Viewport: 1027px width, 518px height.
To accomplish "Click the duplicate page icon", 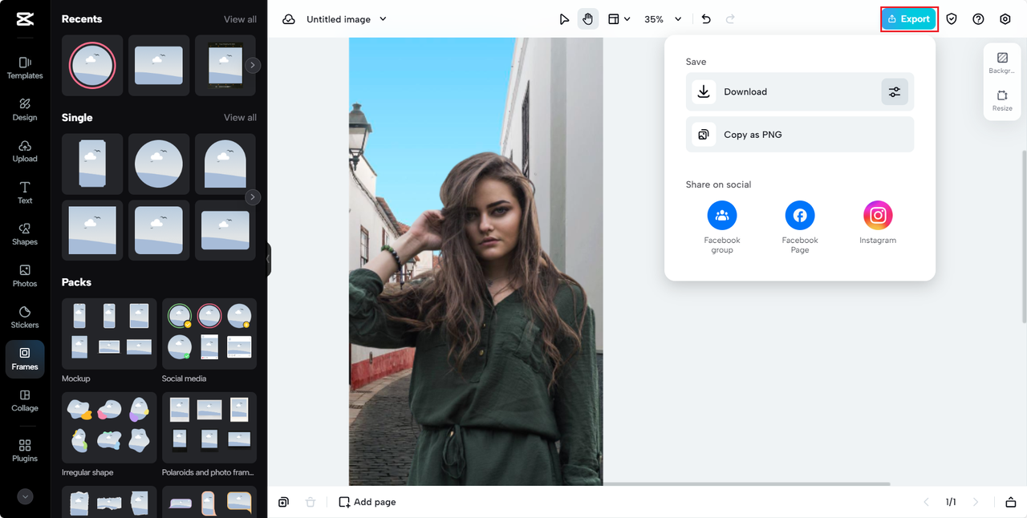I will 284,502.
